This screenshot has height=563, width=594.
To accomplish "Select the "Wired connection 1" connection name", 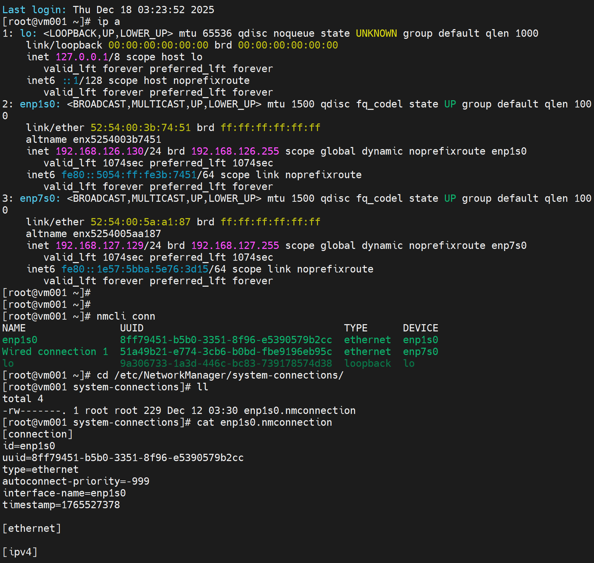I will [x=55, y=352].
